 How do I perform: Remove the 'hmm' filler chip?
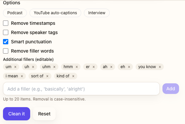[77, 67]
